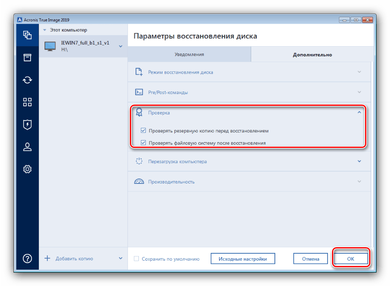Image resolution: width=390 pixels, height=286 pixels.
Task: Minimize the Acronis True Image window
Action: coord(344,20)
